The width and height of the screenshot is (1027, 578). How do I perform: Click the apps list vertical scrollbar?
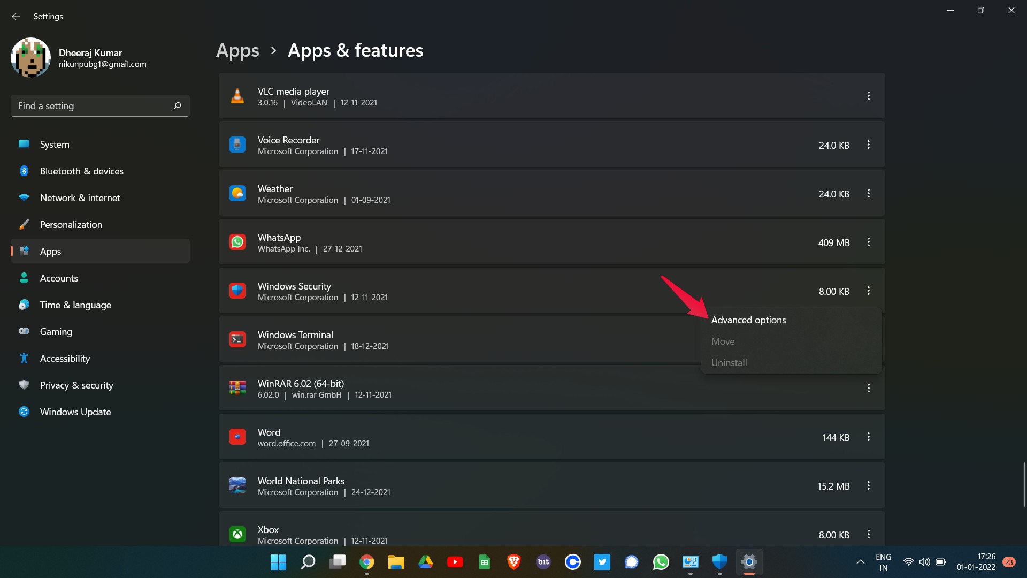(1024, 484)
